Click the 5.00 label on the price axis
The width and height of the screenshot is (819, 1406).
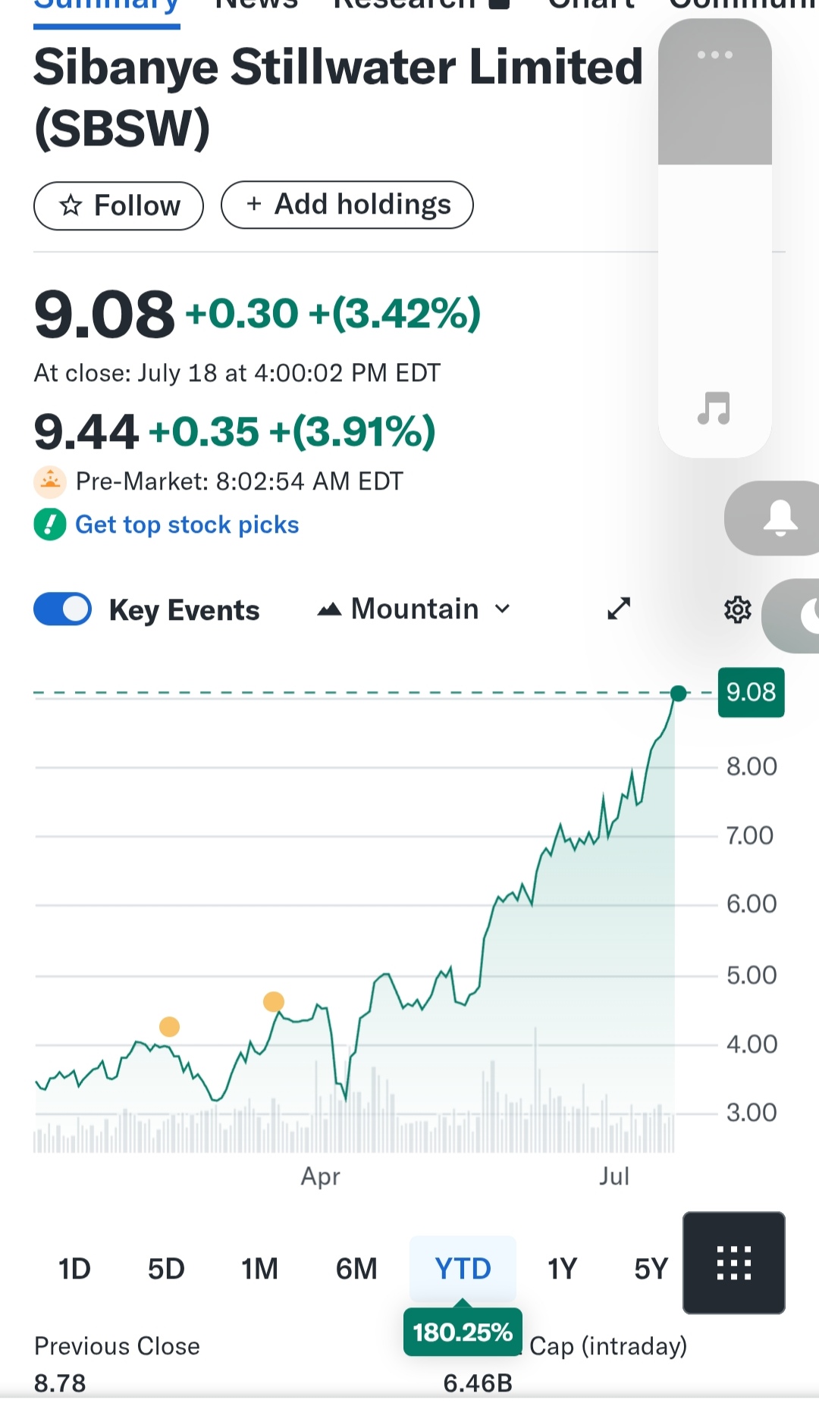[752, 975]
